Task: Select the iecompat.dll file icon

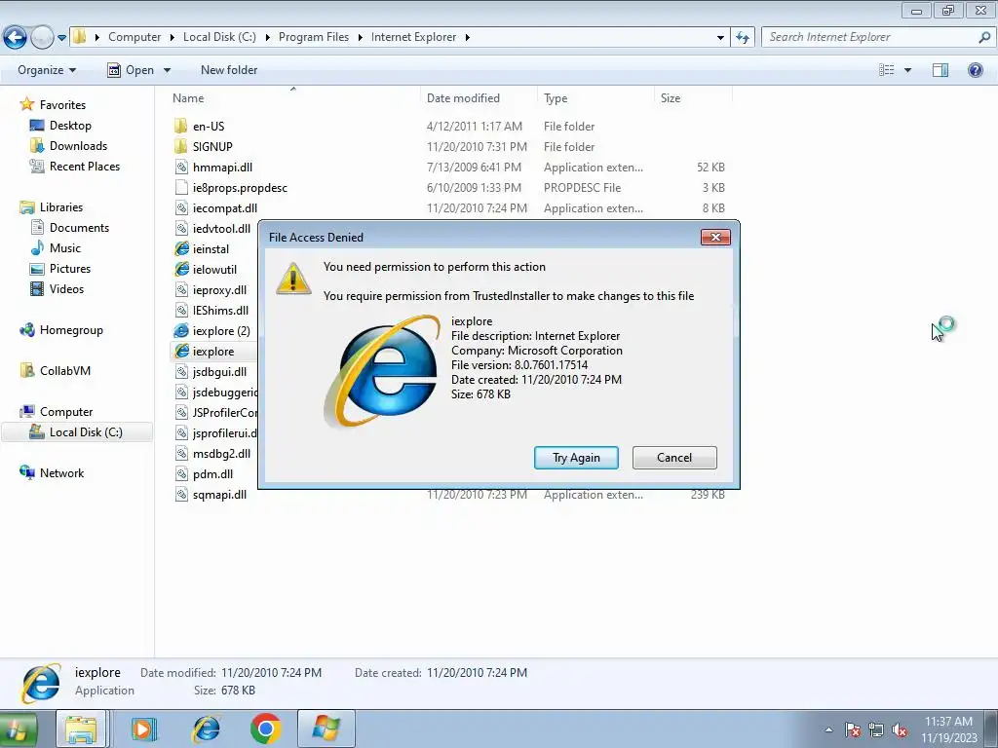Action: [x=181, y=208]
